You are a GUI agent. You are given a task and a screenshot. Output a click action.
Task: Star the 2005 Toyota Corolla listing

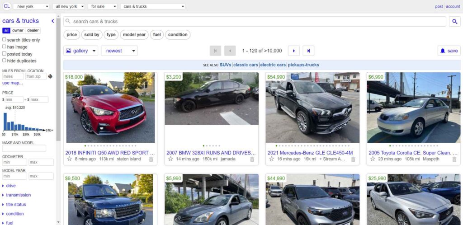[373, 159]
